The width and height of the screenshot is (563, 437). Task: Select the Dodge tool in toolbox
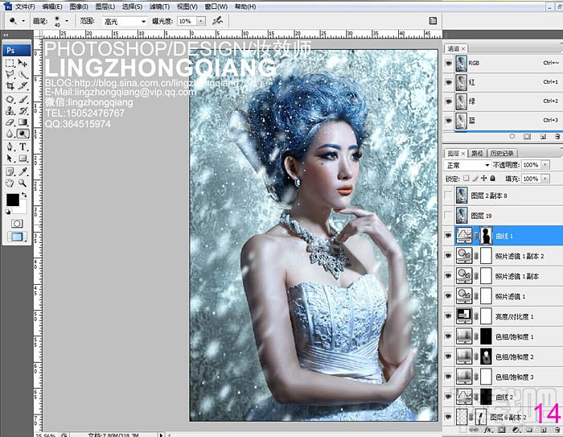pyautogui.click(x=23, y=134)
